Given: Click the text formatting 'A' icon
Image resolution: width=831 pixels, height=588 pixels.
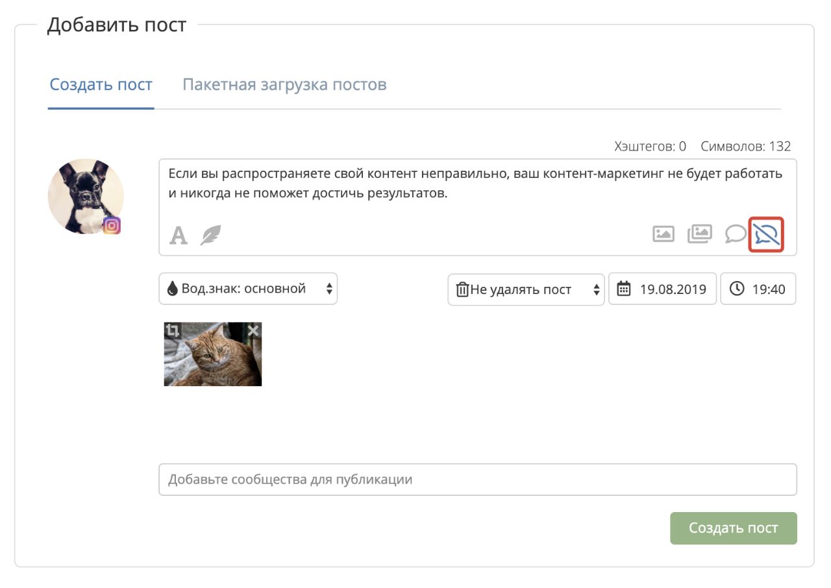Looking at the screenshot, I should [179, 235].
